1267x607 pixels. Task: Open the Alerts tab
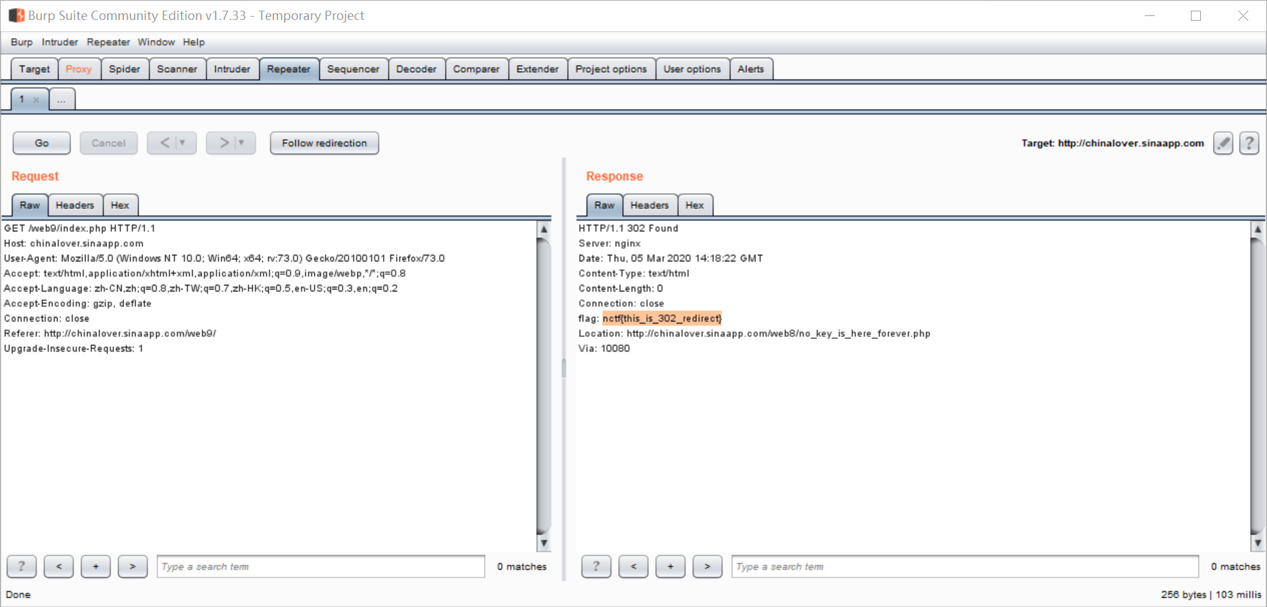(x=751, y=69)
